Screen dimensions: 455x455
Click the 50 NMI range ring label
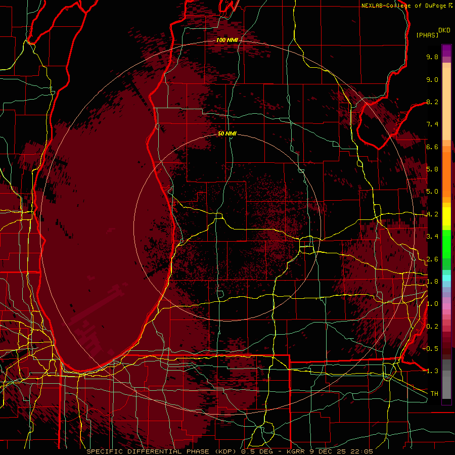click(227, 133)
